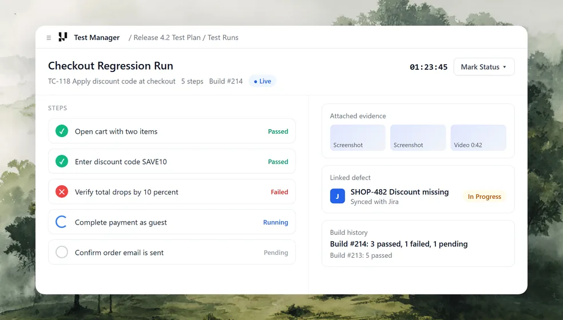Click the Synced with Jira text

[375, 202]
